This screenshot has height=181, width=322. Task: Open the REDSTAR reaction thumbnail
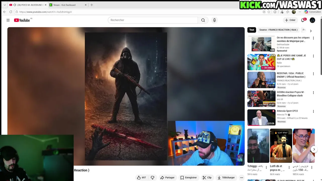pos(261,80)
